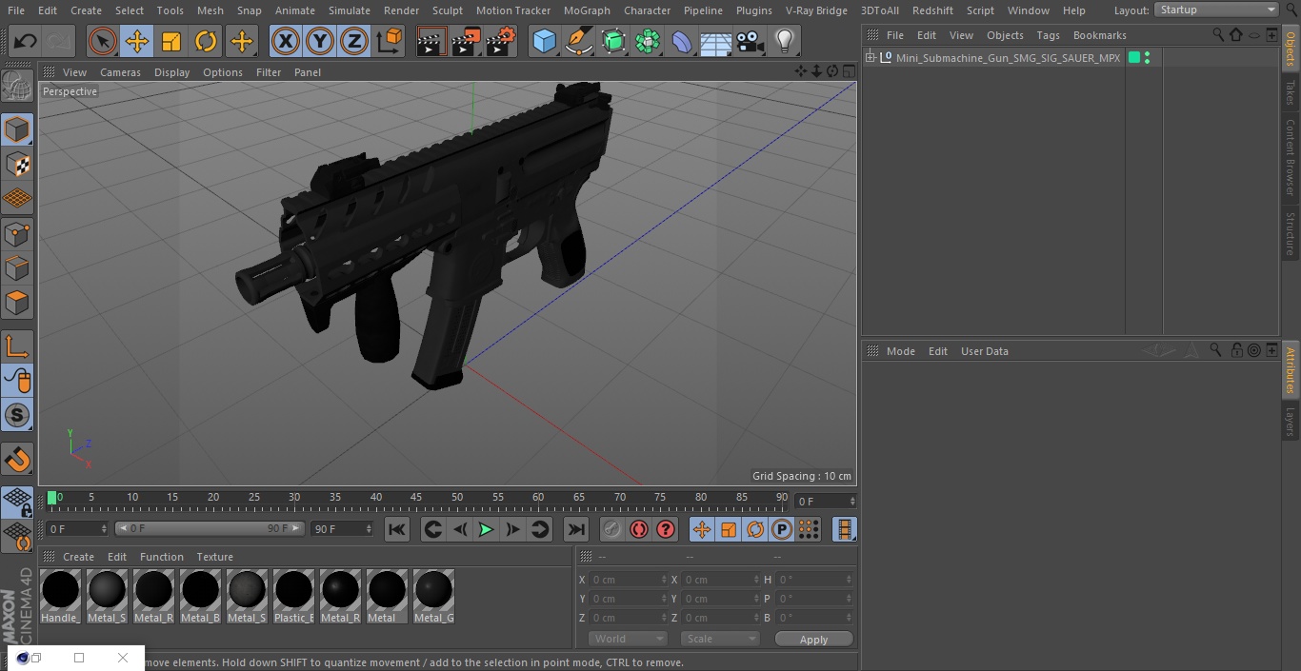Click the Y position input field
Screen dimensions: 1301x671
629,599
